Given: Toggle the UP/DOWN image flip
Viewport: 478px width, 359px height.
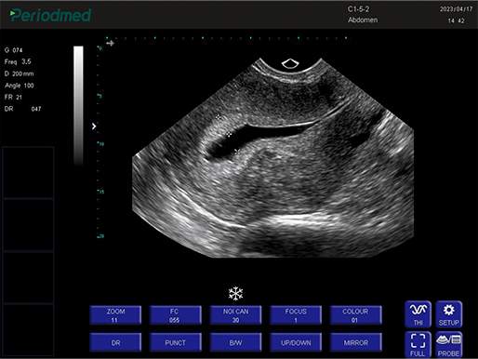Looking at the screenshot, I should click(x=296, y=342).
